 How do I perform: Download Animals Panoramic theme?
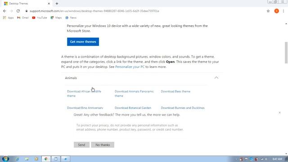[134, 94]
